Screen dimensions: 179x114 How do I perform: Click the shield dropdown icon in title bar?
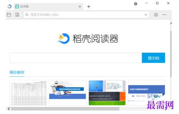pyautogui.click(x=136, y=4)
